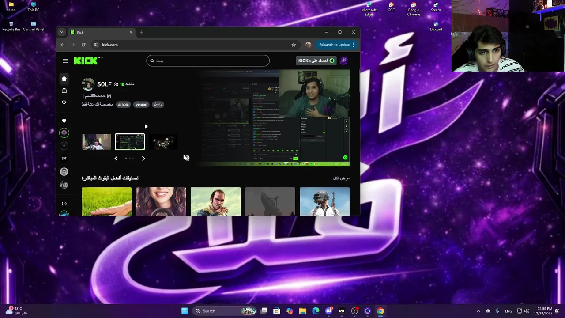The width and height of the screenshot is (565, 318).
Task: Open Microsoft Store from taskbar
Action: pyautogui.click(x=277, y=311)
